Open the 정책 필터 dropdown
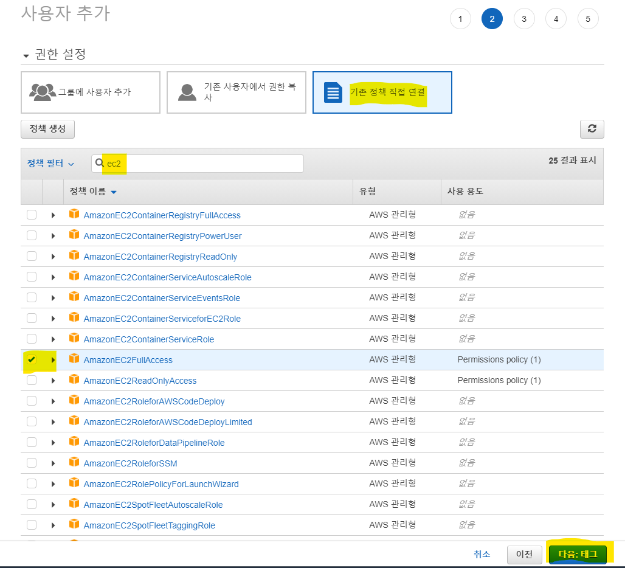Image resolution: width=625 pixels, height=568 pixels. 50,164
